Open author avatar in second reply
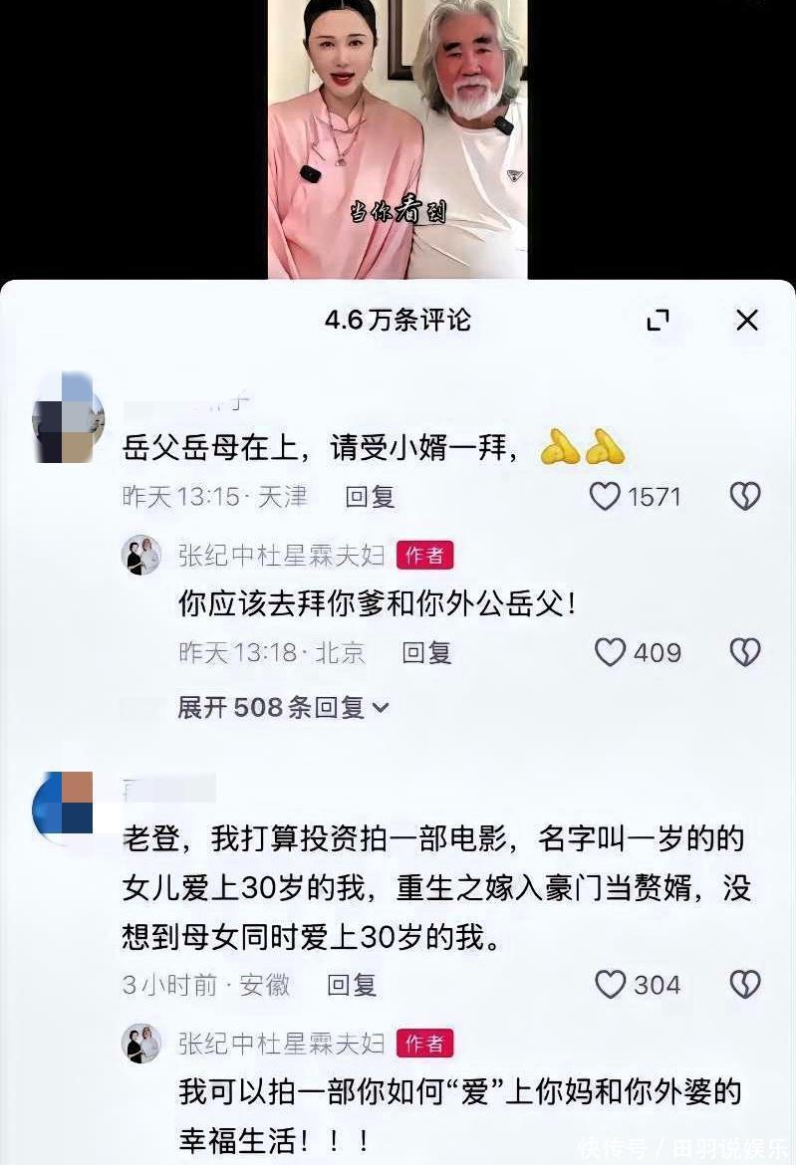Image resolution: width=796 pixels, height=1165 pixels. coord(141,1044)
